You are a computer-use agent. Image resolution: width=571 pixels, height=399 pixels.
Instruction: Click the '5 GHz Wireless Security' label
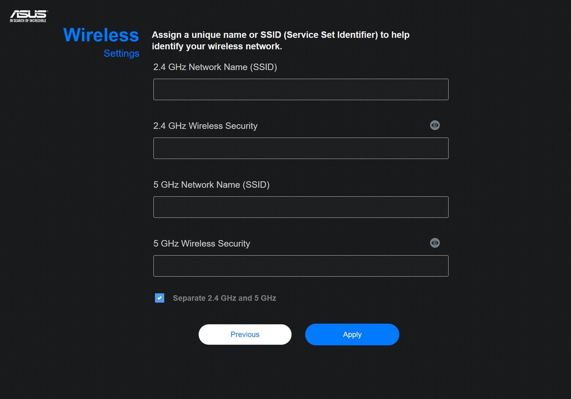202,243
